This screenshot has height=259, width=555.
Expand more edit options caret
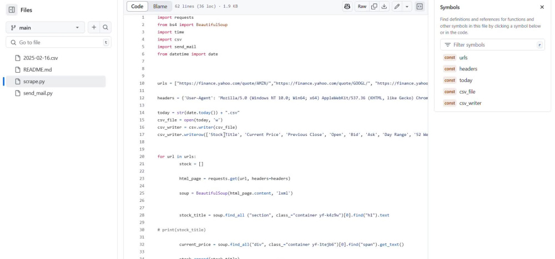coord(407,6)
